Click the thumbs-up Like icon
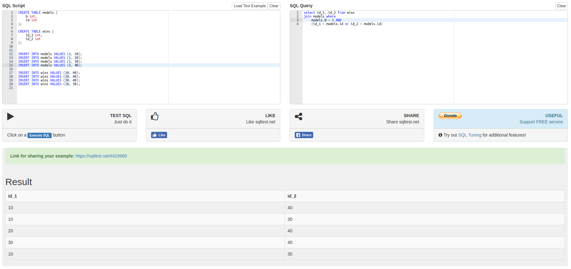Image resolution: width=571 pixels, height=269 pixels. pyautogui.click(x=155, y=116)
